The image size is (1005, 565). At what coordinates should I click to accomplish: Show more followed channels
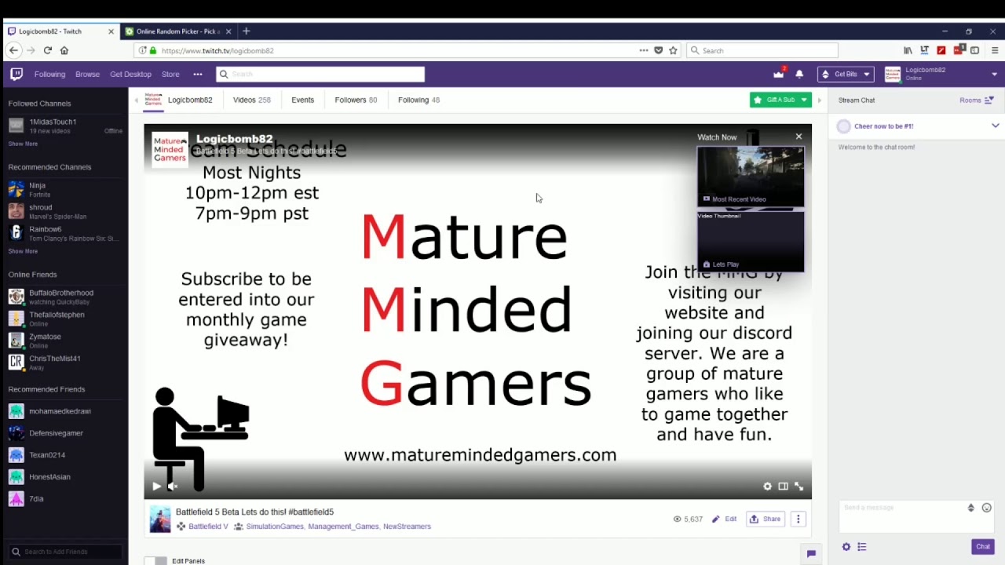click(x=23, y=144)
